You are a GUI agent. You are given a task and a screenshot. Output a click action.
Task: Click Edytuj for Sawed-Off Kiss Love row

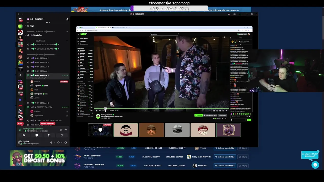(x=243, y=166)
